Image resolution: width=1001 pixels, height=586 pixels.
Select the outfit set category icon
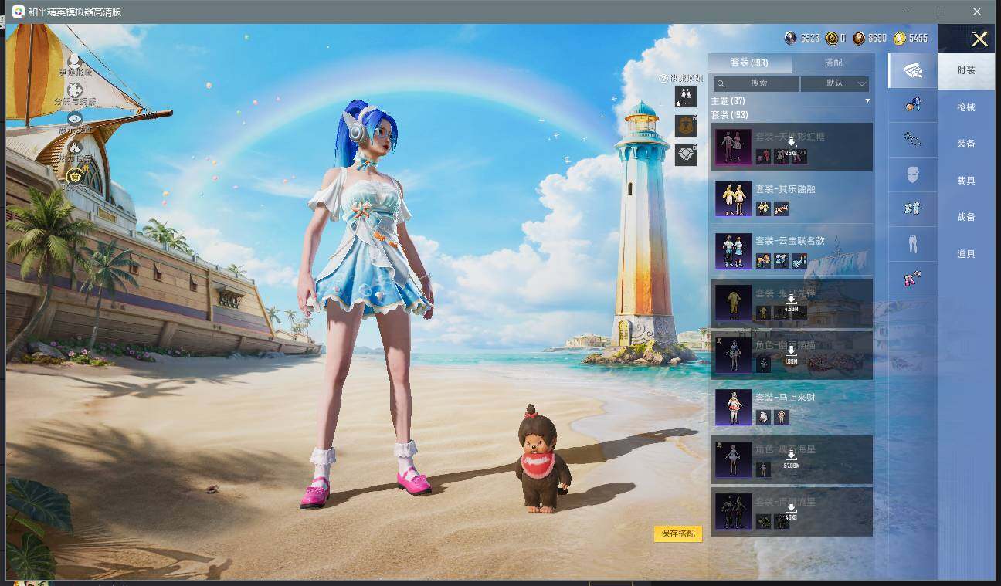(x=913, y=70)
